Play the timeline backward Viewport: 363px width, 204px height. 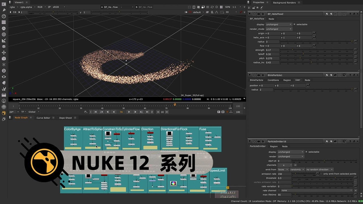tap(114, 112)
